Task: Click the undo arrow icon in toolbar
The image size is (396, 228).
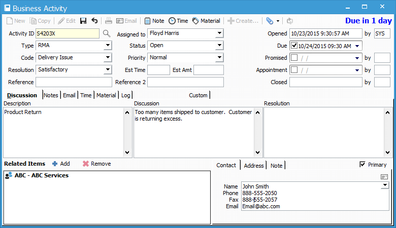Action: [x=94, y=21]
